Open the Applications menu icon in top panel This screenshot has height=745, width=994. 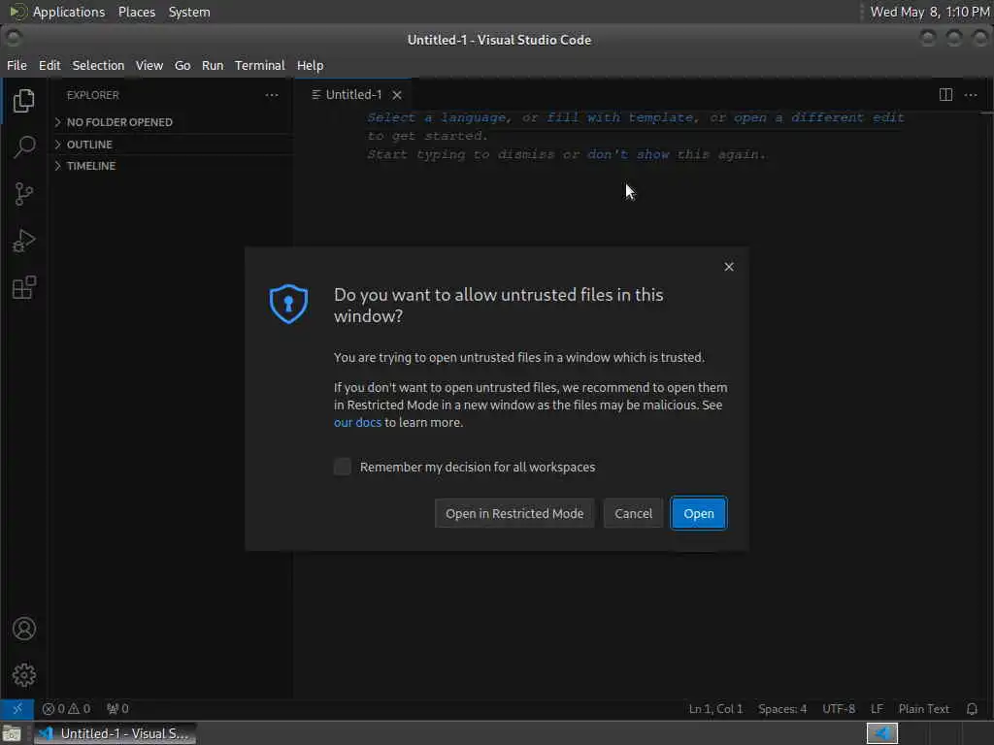[x=17, y=12]
